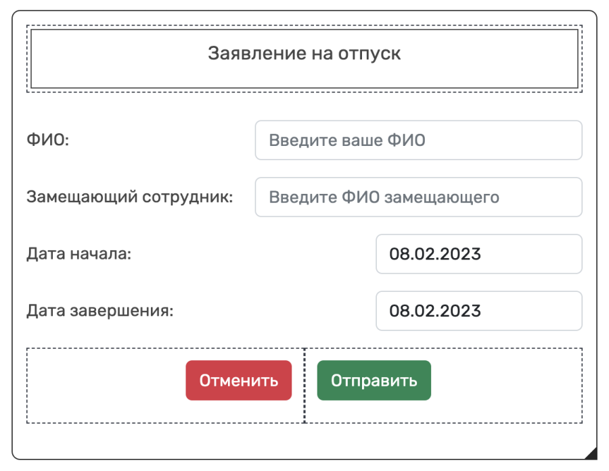The width and height of the screenshot is (609, 471).
Task: Select day 08 in Дата завершения
Action: coord(398,311)
